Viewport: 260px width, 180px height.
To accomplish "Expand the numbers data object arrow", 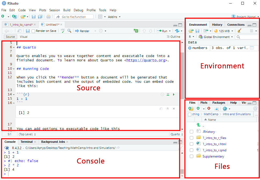I will point(190,48).
